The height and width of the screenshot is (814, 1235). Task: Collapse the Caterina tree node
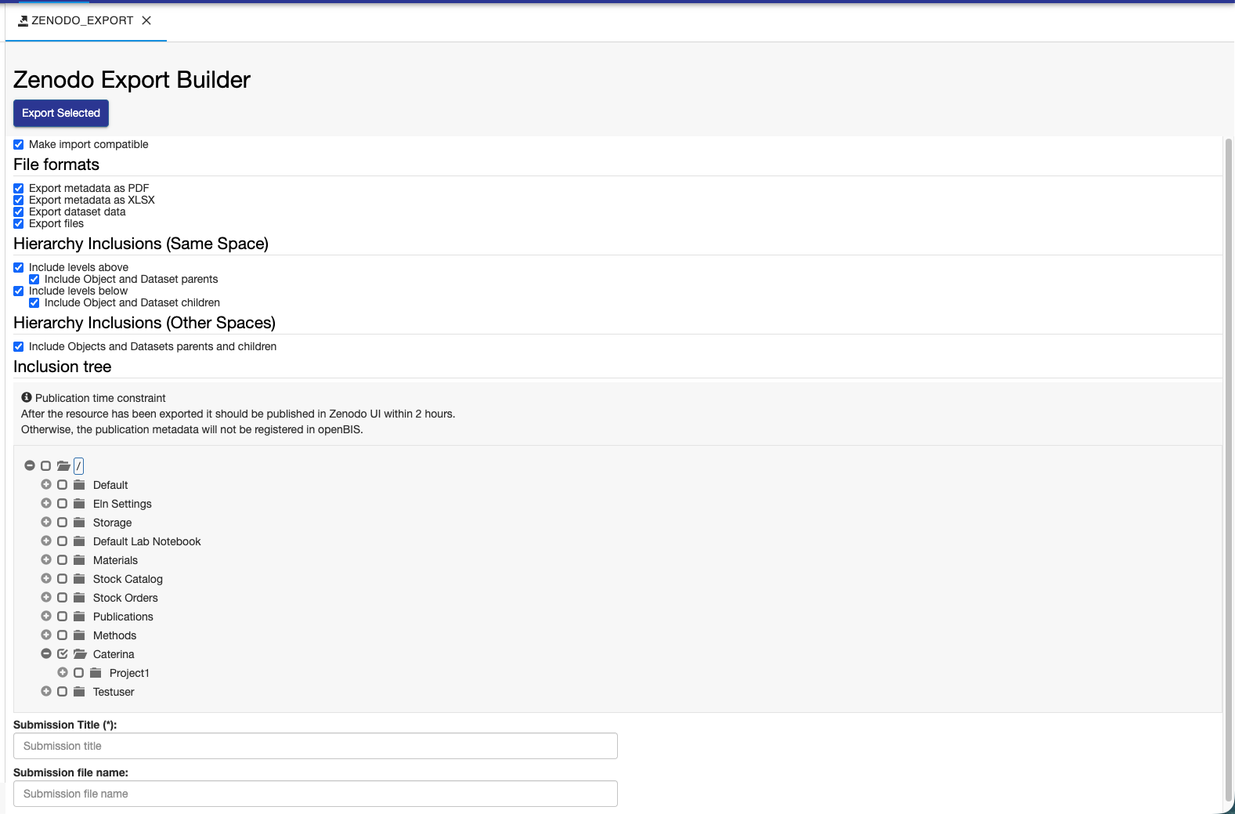(46, 653)
